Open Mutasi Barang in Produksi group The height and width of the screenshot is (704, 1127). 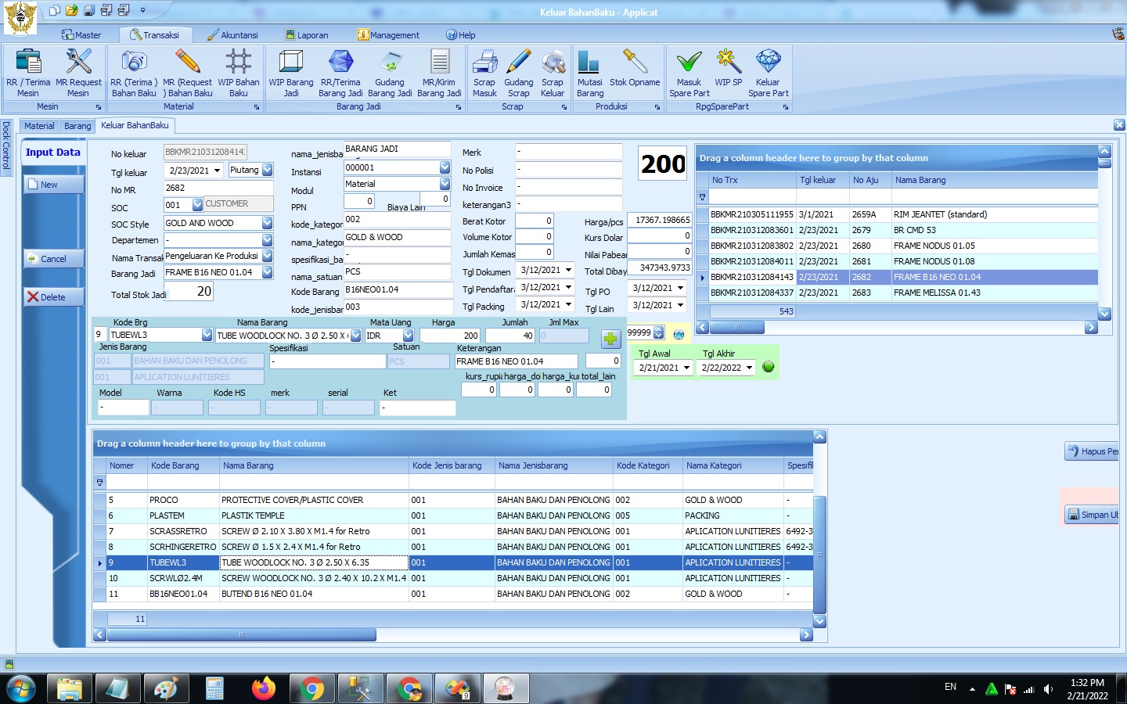click(x=589, y=72)
